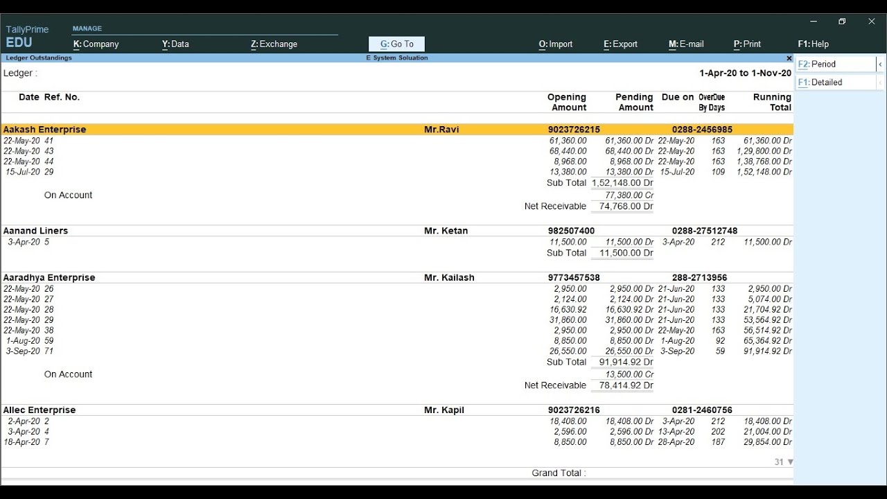
Task: Open F1: Help
Action: point(813,44)
